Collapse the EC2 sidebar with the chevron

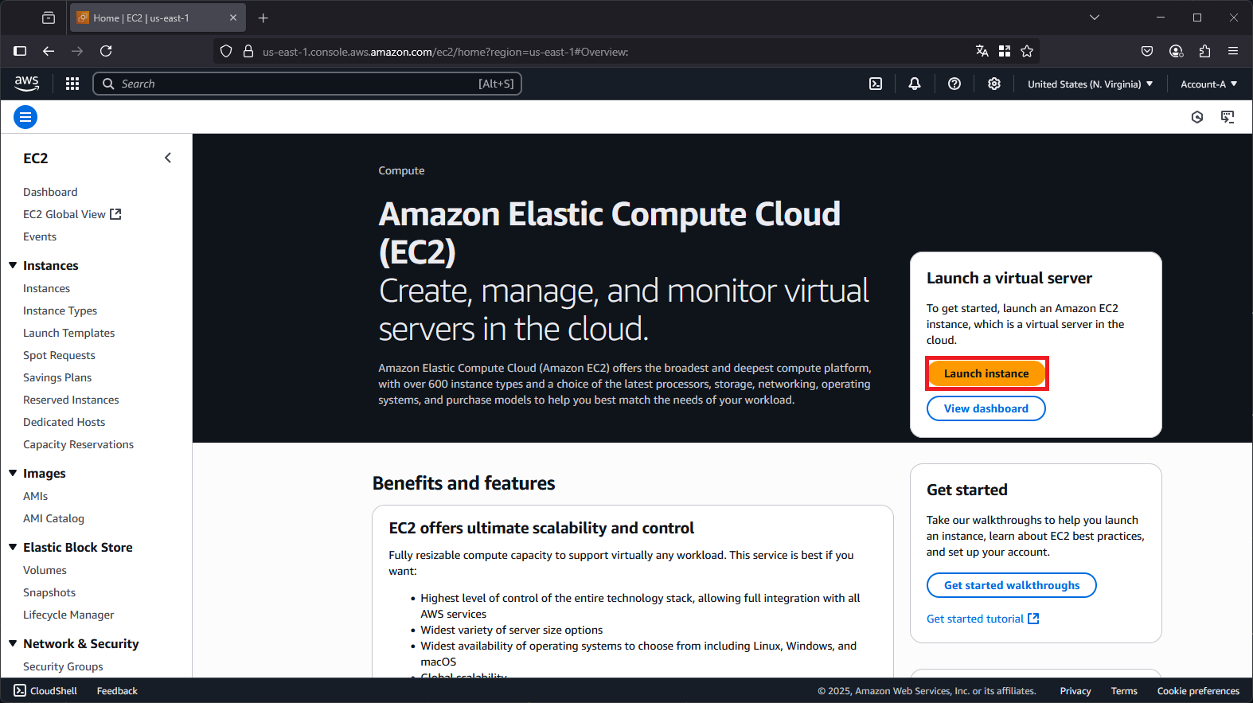(x=168, y=158)
